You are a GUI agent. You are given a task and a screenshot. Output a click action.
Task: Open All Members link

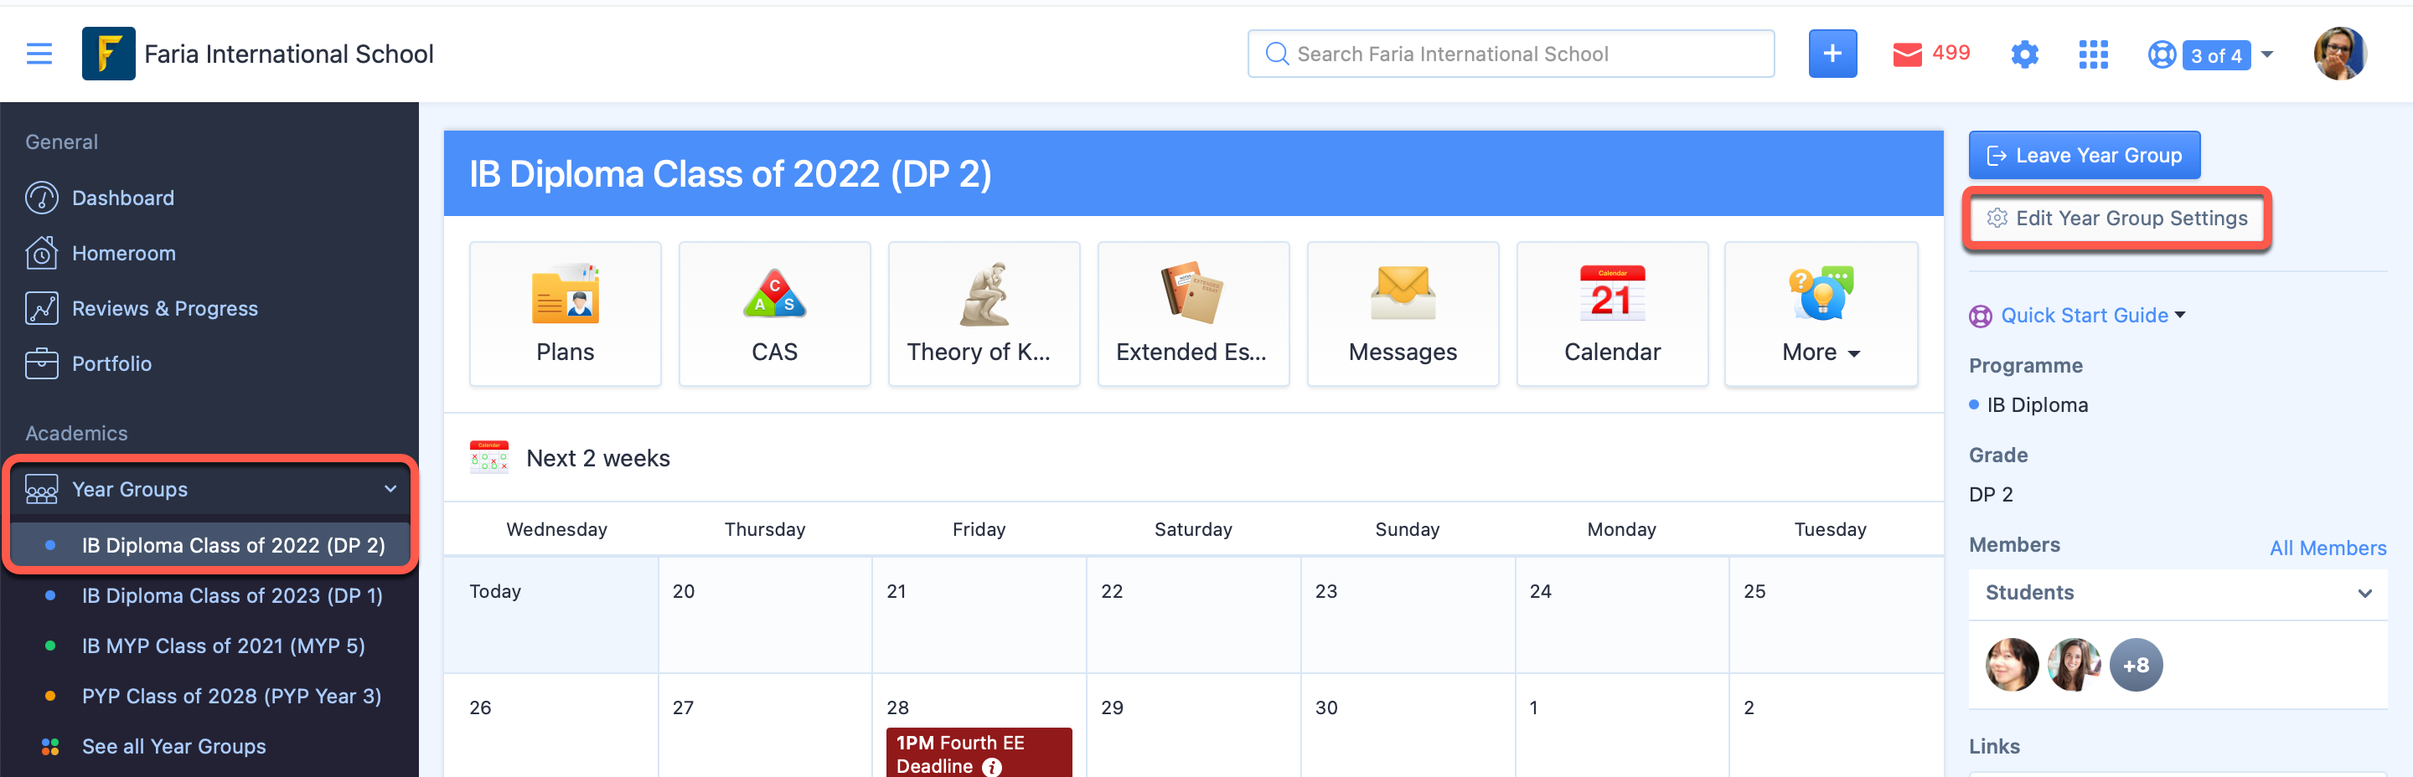coord(2327,548)
